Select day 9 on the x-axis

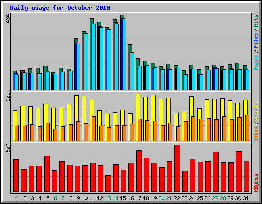coord(78,198)
